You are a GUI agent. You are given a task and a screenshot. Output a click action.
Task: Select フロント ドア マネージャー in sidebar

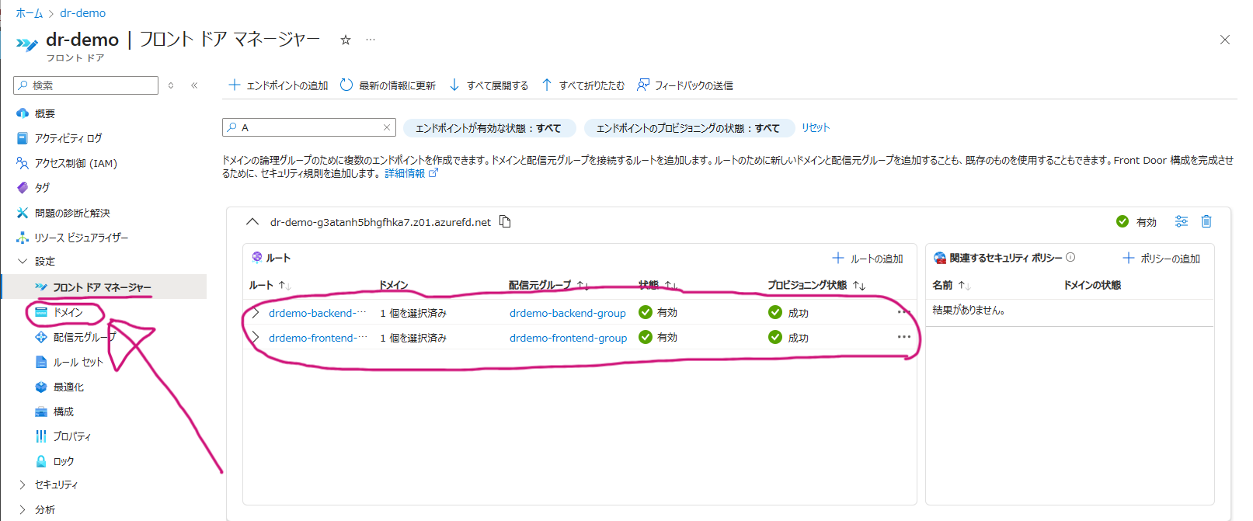(102, 287)
